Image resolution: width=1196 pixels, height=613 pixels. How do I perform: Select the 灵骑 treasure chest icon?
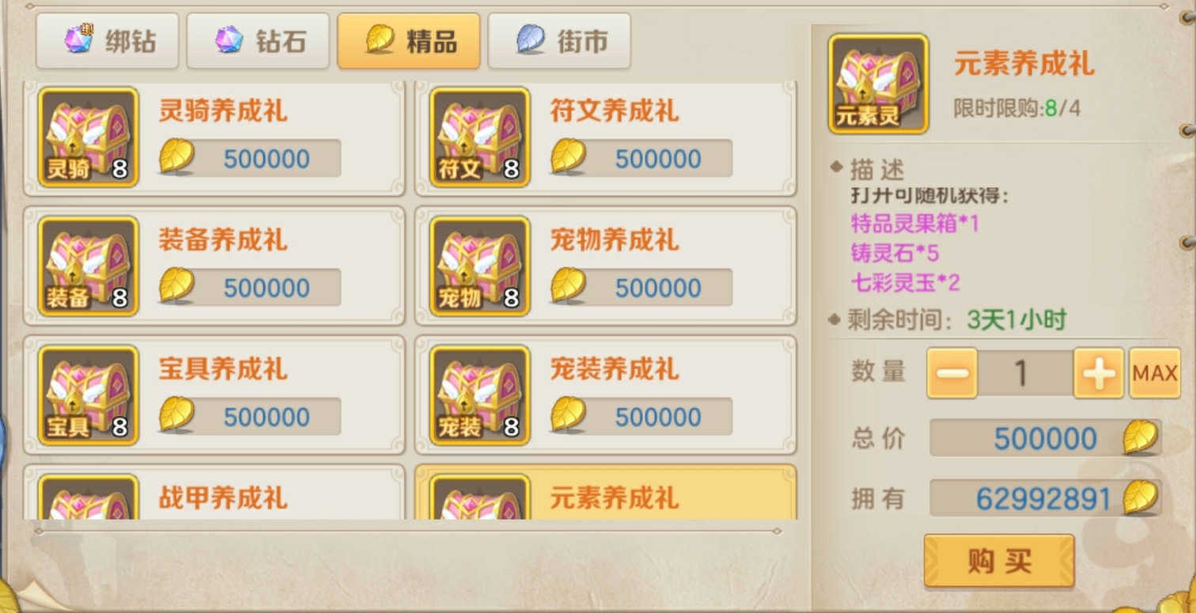click(88, 137)
